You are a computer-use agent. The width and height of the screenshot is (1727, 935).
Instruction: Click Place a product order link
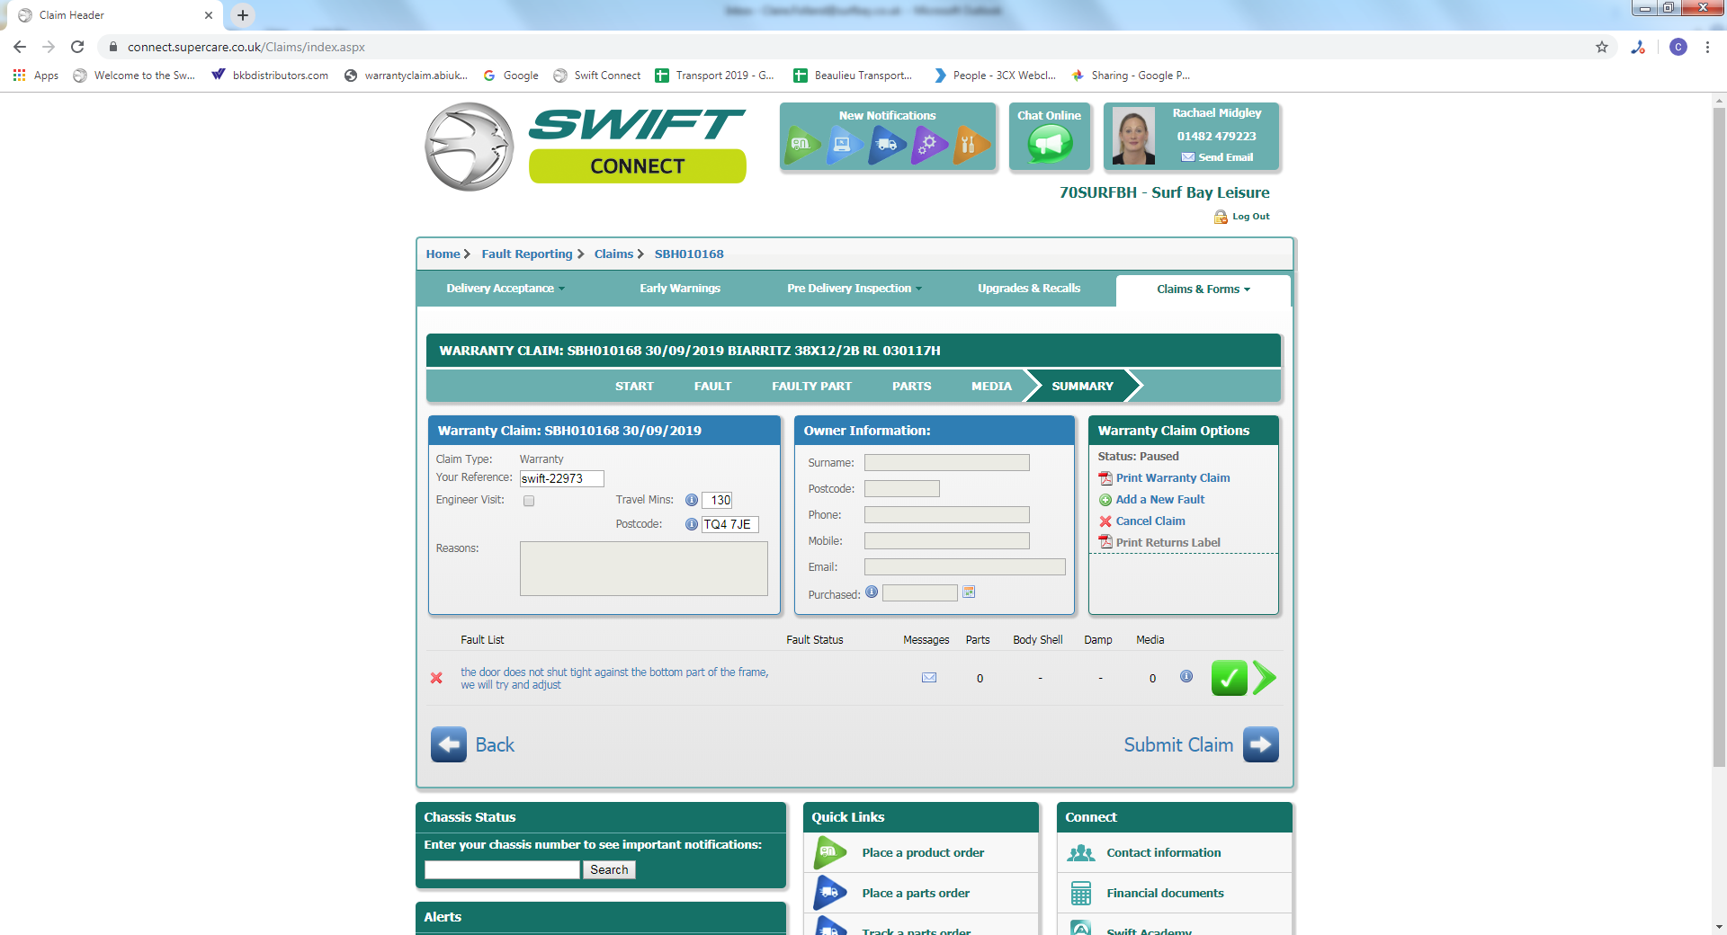923,852
